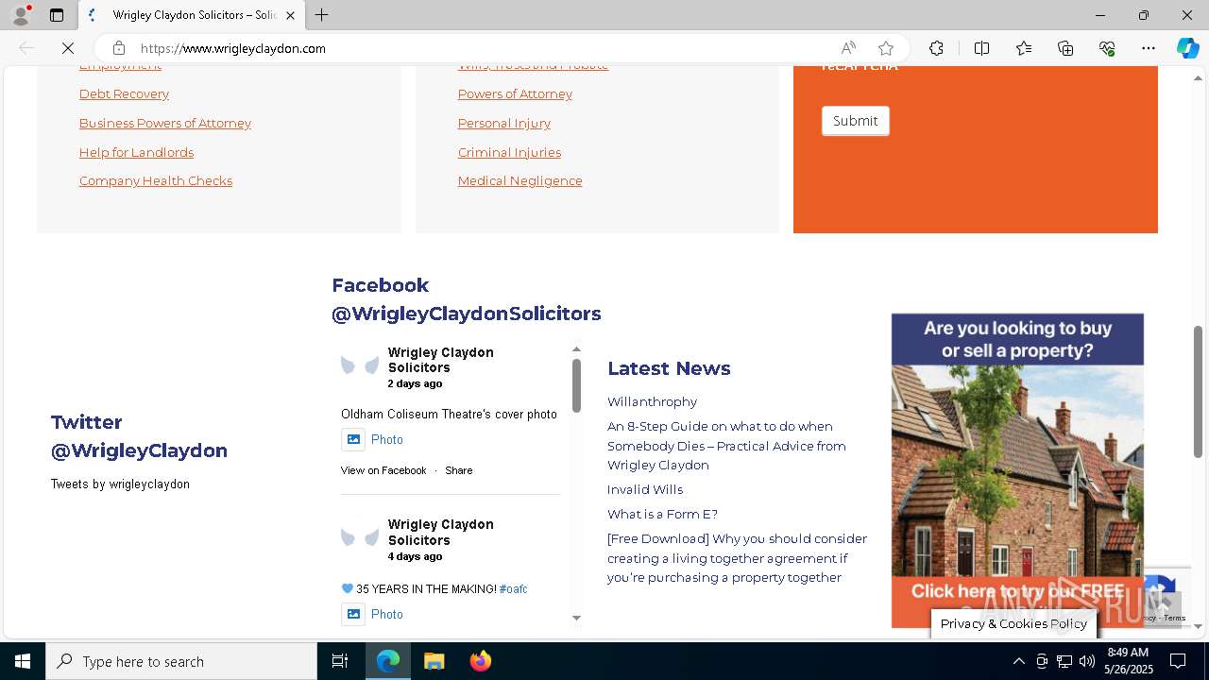Image resolution: width=1209 pixels, height=680 pixels.
Task: View site information lock icon
Action: click(118, 48)
